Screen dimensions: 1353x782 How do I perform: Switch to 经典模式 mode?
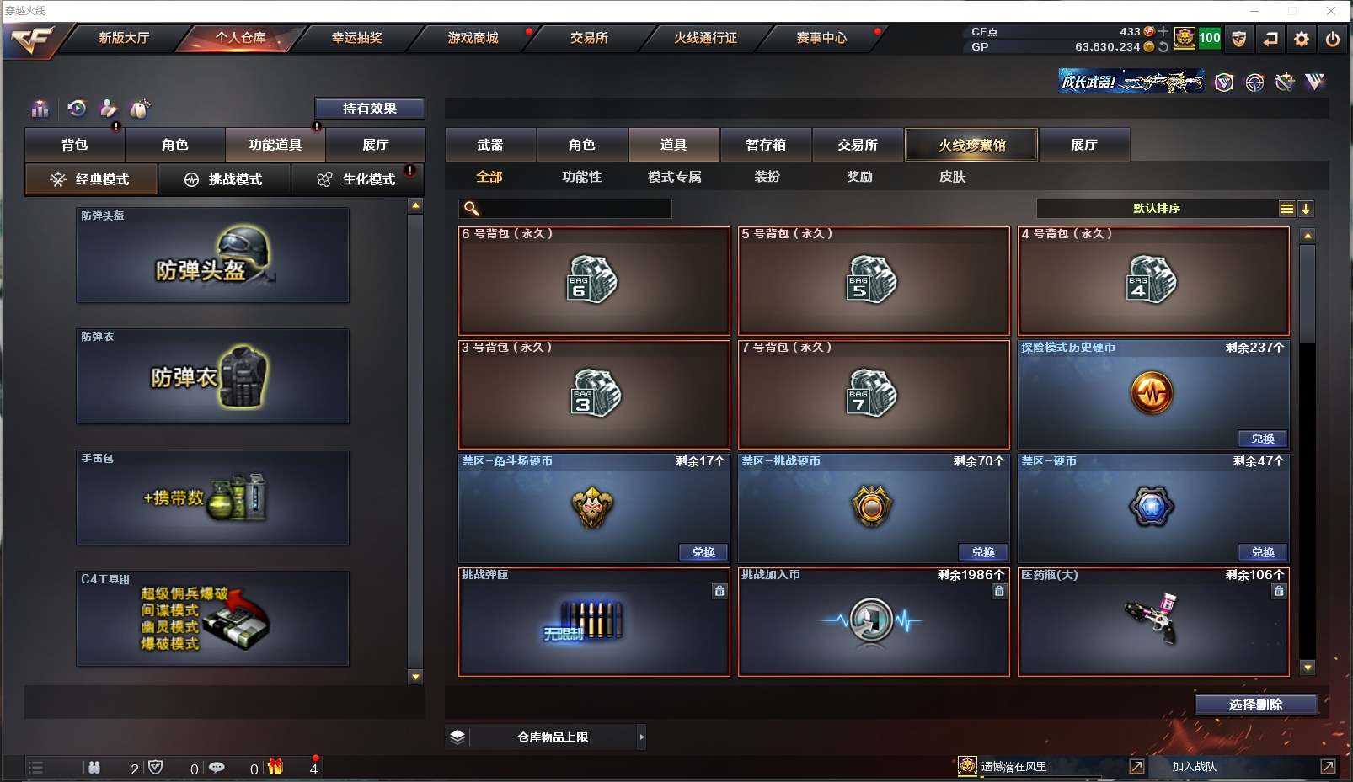click(91, 179)
